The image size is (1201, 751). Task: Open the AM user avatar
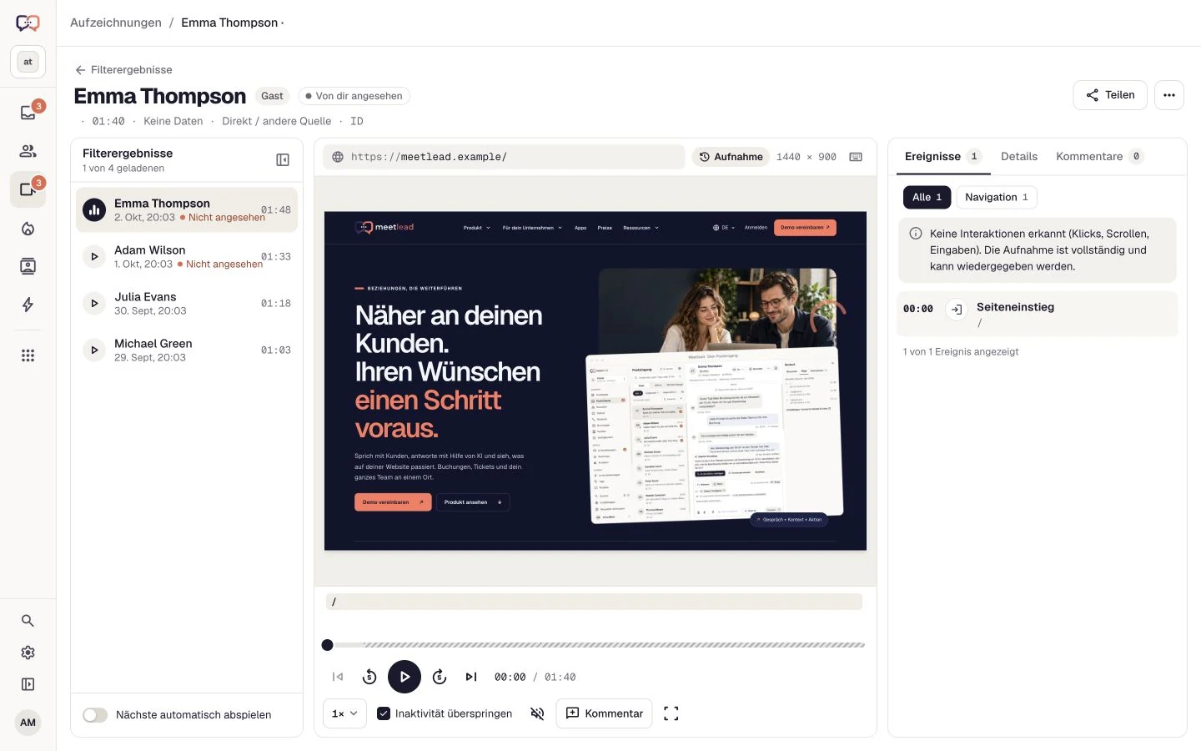pos(28,723)
